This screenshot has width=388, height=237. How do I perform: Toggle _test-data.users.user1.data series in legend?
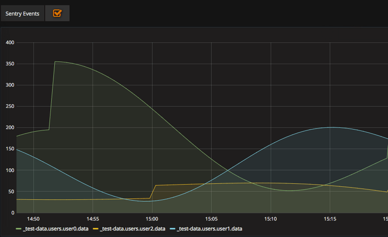click(x=209, y=229)
